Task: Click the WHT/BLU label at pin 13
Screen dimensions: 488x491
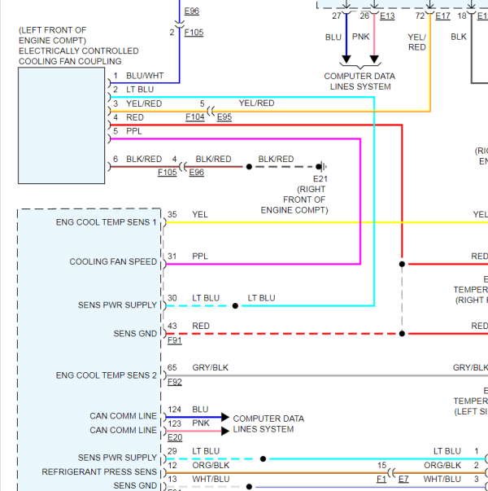Action: [x=211, y=479]
